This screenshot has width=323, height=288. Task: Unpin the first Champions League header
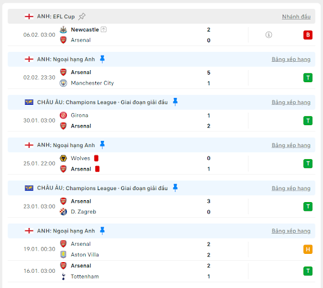(x=175, y=102)
